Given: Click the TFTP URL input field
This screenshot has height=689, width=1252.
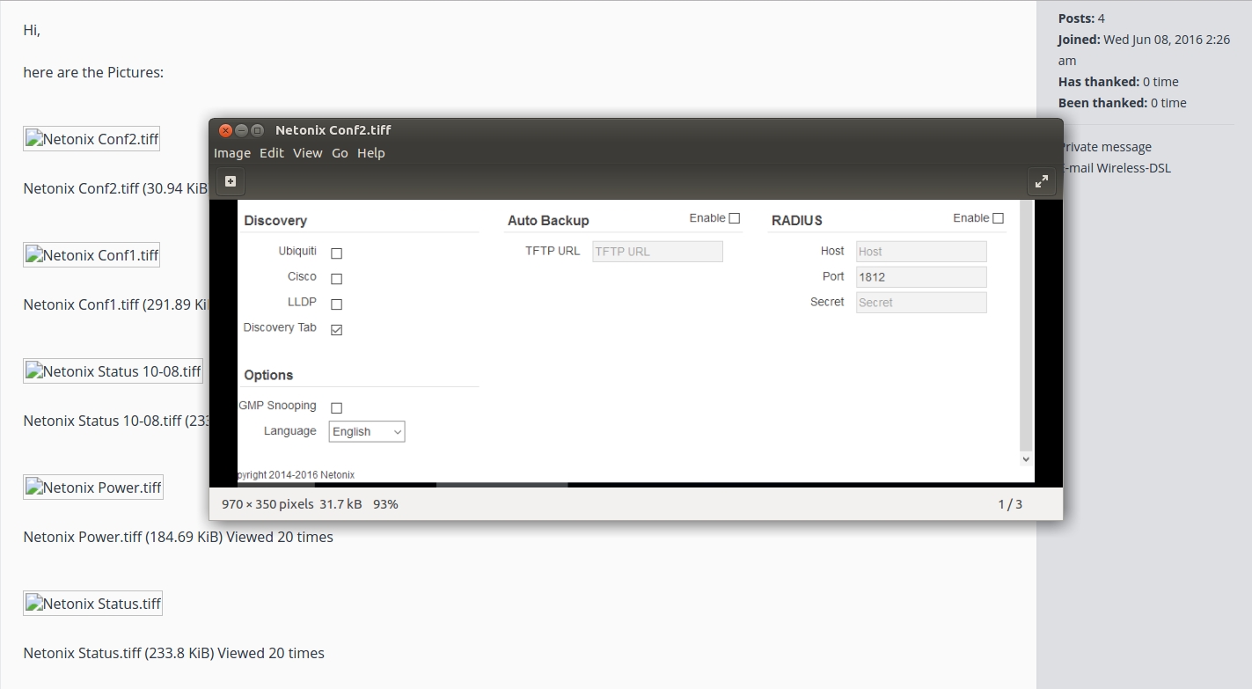Looking at the screenshot, I should [657, 252].
